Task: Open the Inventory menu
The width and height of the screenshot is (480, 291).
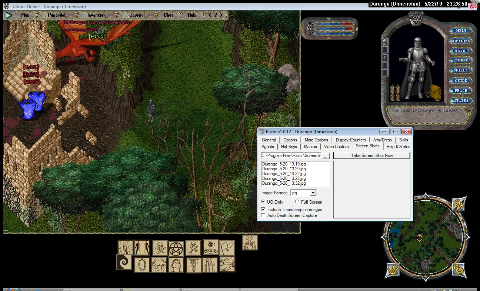Action: pos(97,15)
